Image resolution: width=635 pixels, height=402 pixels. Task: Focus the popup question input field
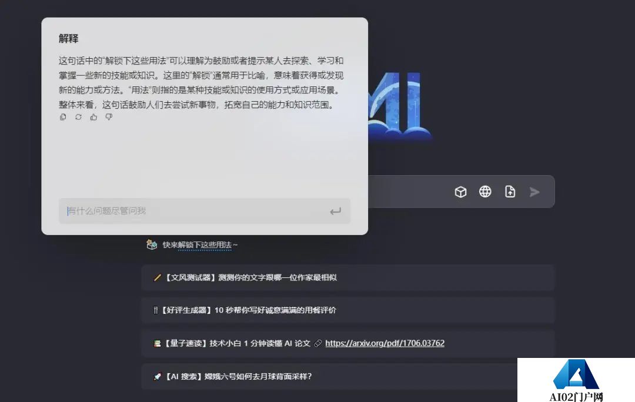click(205, 211)
